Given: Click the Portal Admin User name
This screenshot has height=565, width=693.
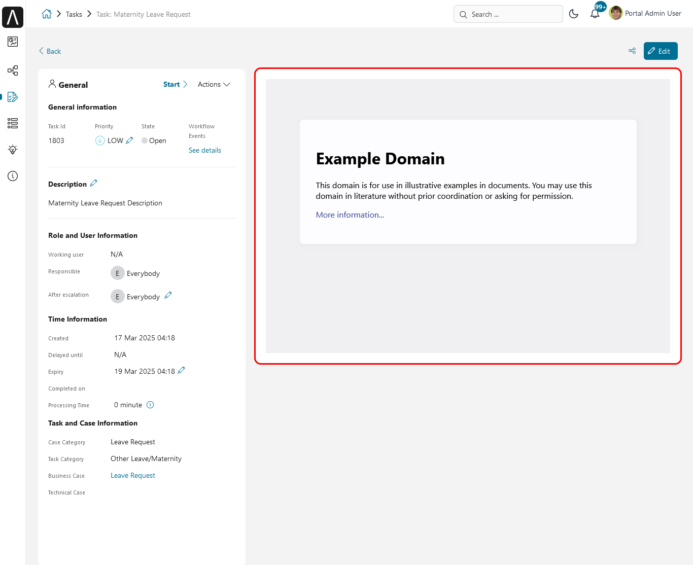Looking at the screenshot, I should pos(653,13).
